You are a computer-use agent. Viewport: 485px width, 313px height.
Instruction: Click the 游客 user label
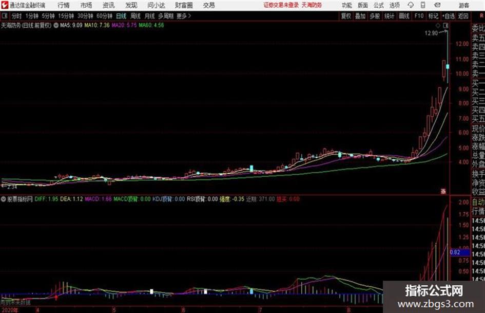click(464, 5)
